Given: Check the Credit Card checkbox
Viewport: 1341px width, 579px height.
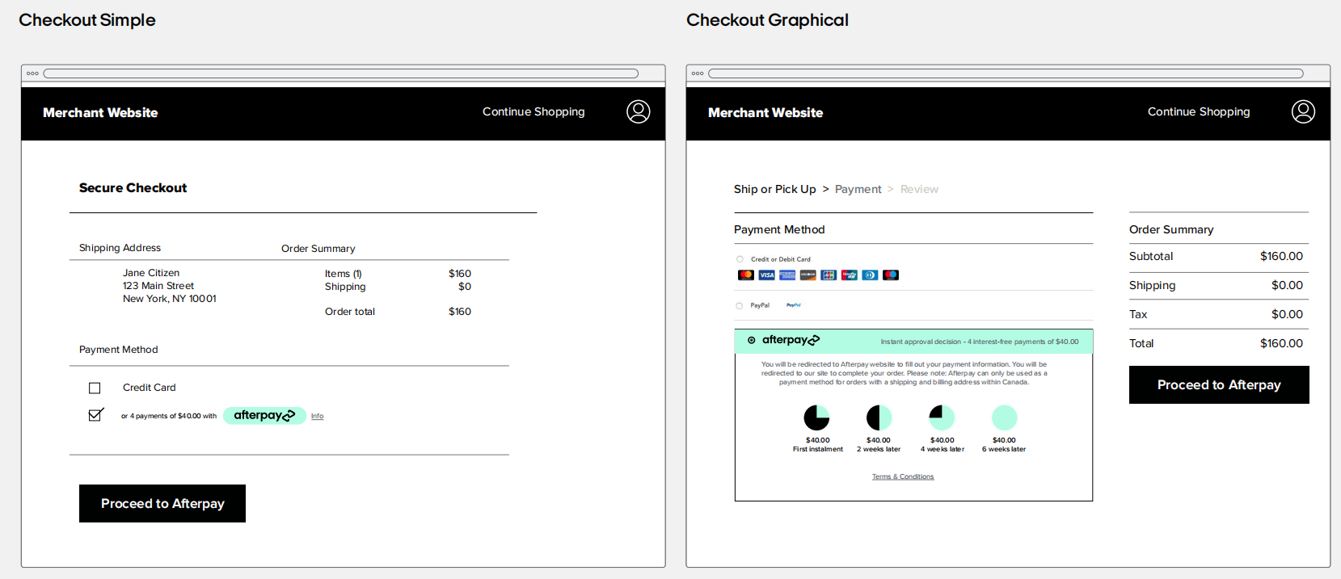Looking at the screenshot, I should pos(95,388).
